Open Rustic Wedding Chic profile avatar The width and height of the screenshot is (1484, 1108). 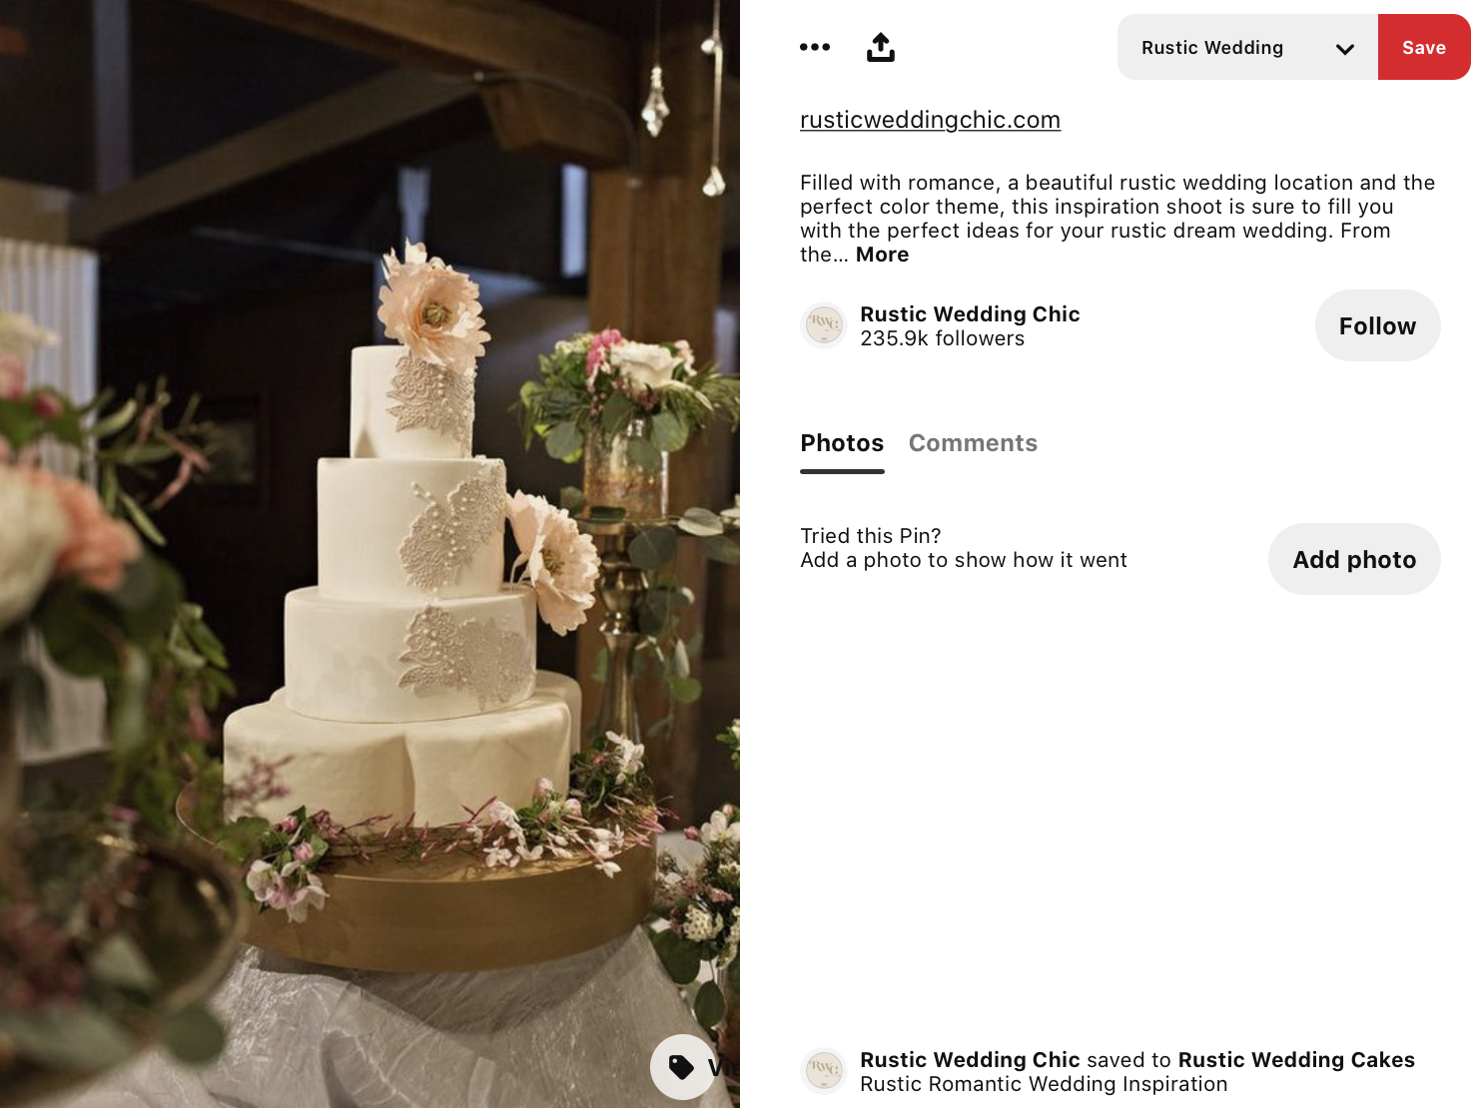824,325
